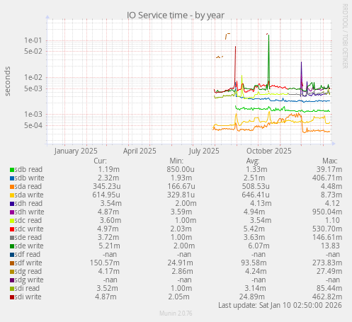
Task: Click the Last update timestamp line
Action: pos(280,305)
